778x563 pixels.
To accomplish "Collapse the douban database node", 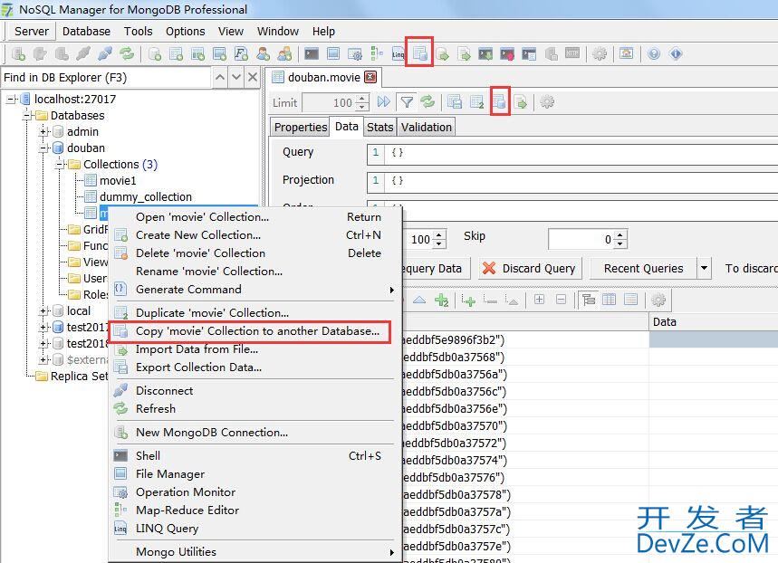I will [43, 148].
